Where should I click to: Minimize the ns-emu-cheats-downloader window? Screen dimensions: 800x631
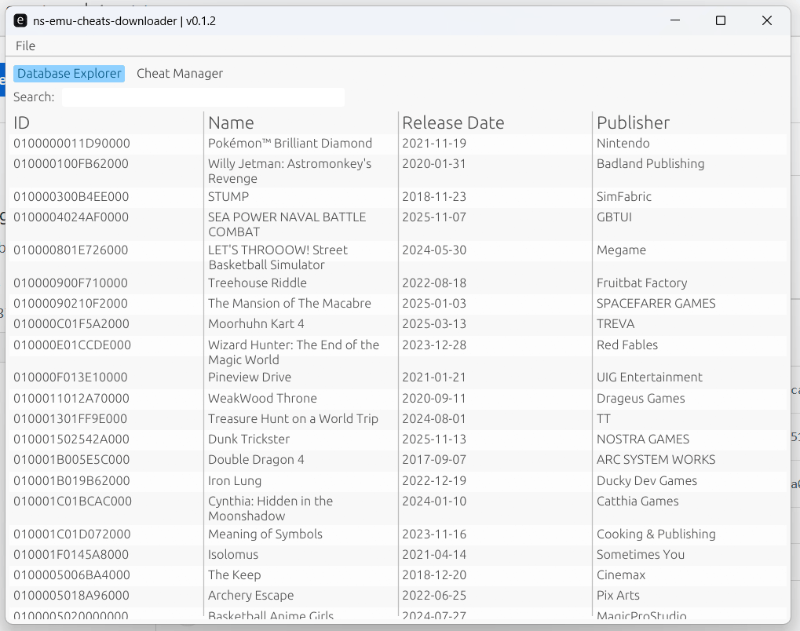pos(675,20)
